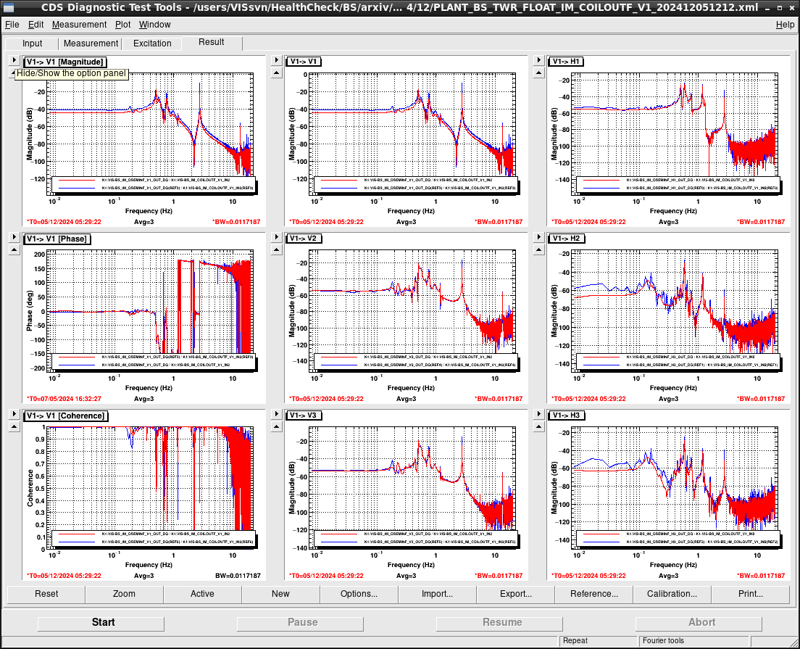Click the Zoom button below plots
Image resolution: width=800 pixels, height=649 pixels.
pos(124,594)
